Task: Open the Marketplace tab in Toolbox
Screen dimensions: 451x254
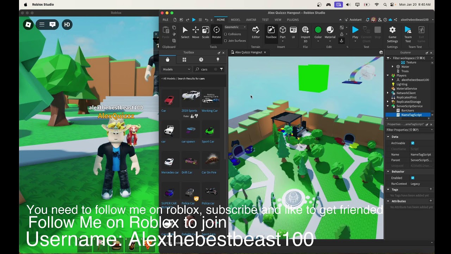Action: (168, 60)
